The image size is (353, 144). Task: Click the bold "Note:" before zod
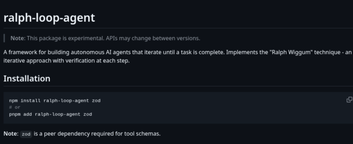click(x=11, y=134)
